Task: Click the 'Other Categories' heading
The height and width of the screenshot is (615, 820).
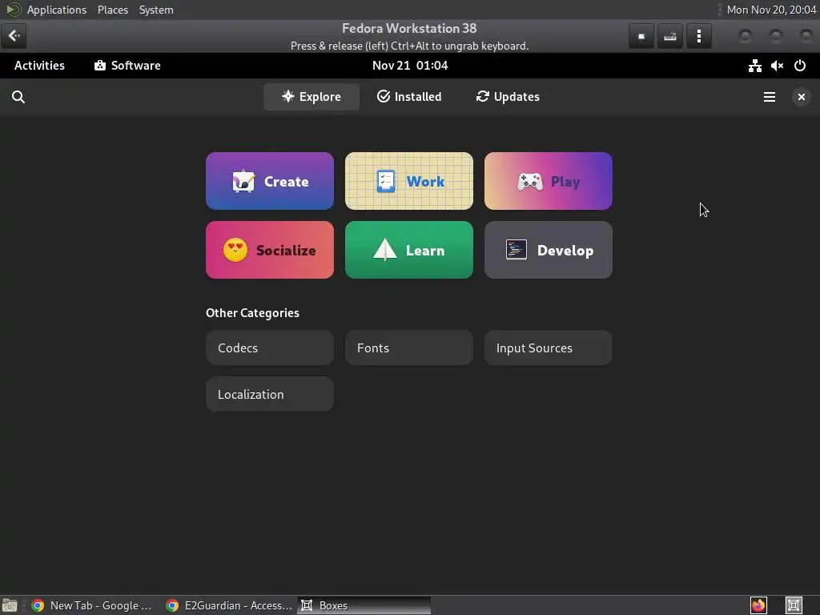Action: tap(252, 313)
